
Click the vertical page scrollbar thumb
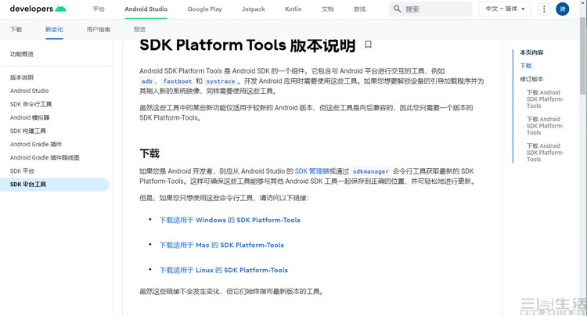(583, 56)
